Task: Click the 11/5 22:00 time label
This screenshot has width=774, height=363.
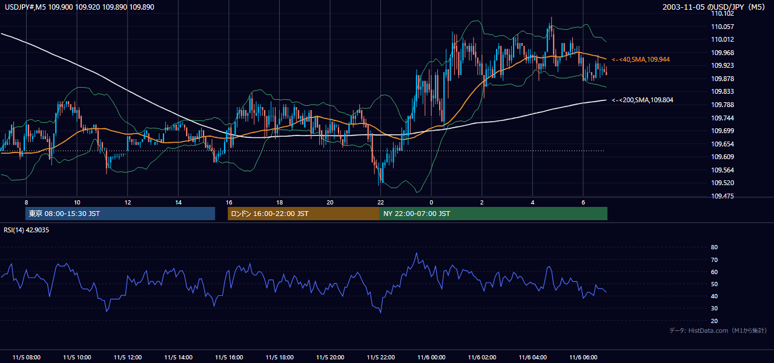Action: click(381, 357)
